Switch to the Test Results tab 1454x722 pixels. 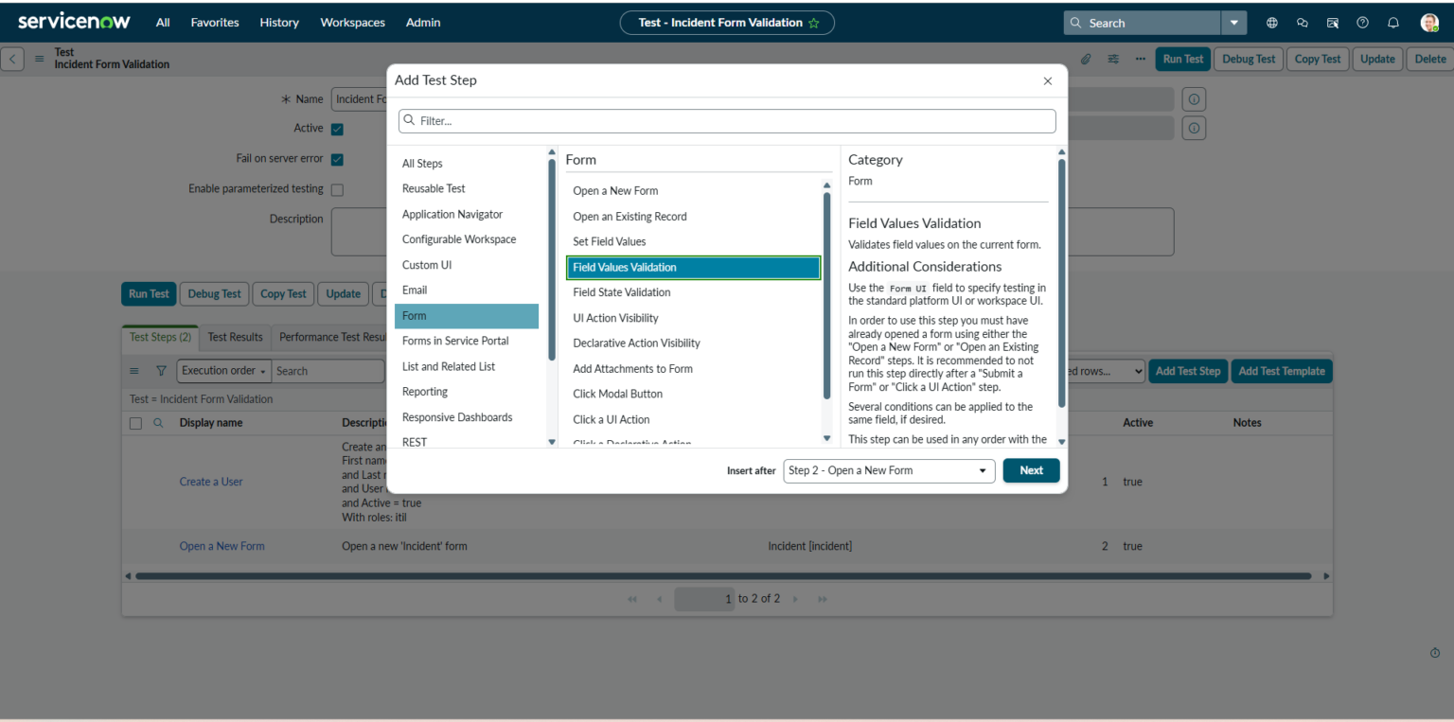pyautogui.click(x=235, y=337)
